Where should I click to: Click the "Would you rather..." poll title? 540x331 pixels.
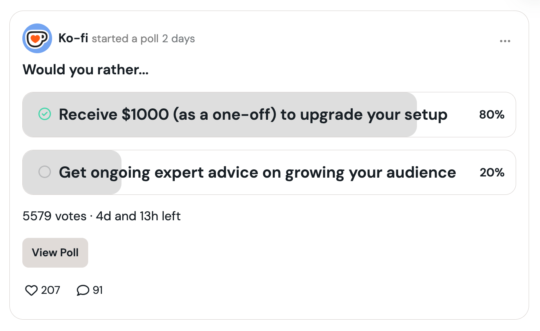pyautogui.click(x=85, y=70)
